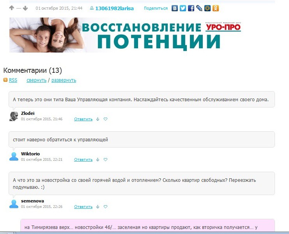Reply to semenova's comment
This screenshot has width=289, height=234.
click(x=83, y=207)
